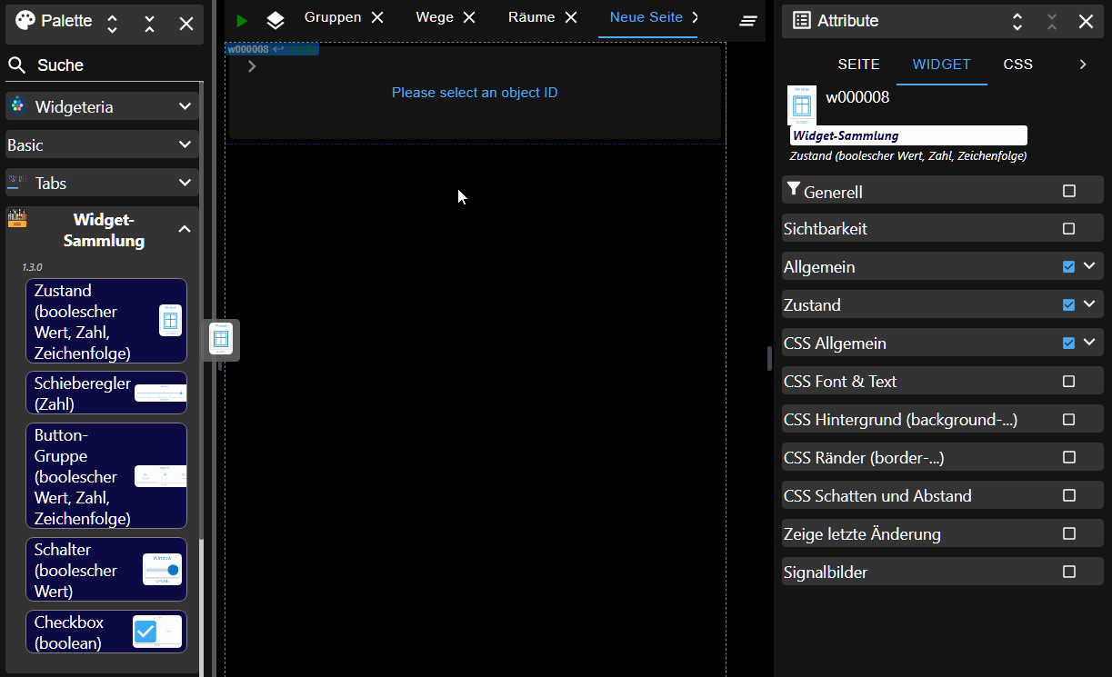This screenshot has width=1112, height=677.
Task: Untick the Allgemein checkbox
Action: click(1069, 267)
